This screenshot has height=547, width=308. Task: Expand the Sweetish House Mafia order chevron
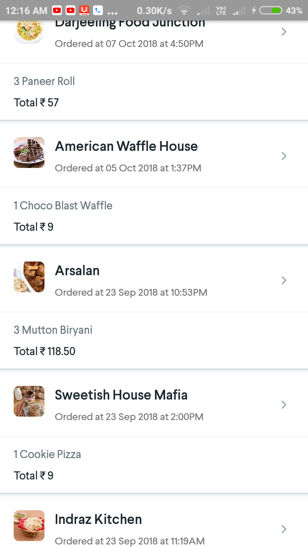pos(284,405)
